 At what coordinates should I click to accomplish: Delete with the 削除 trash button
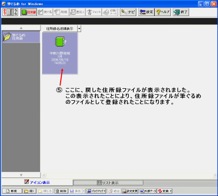(x=61, y=191)
